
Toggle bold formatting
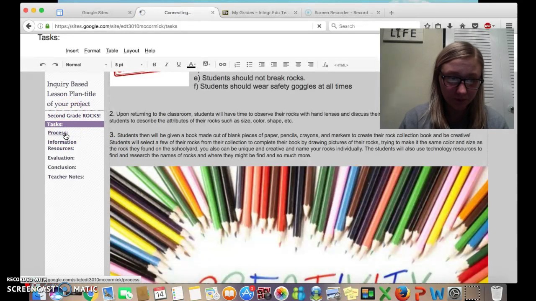154,65
